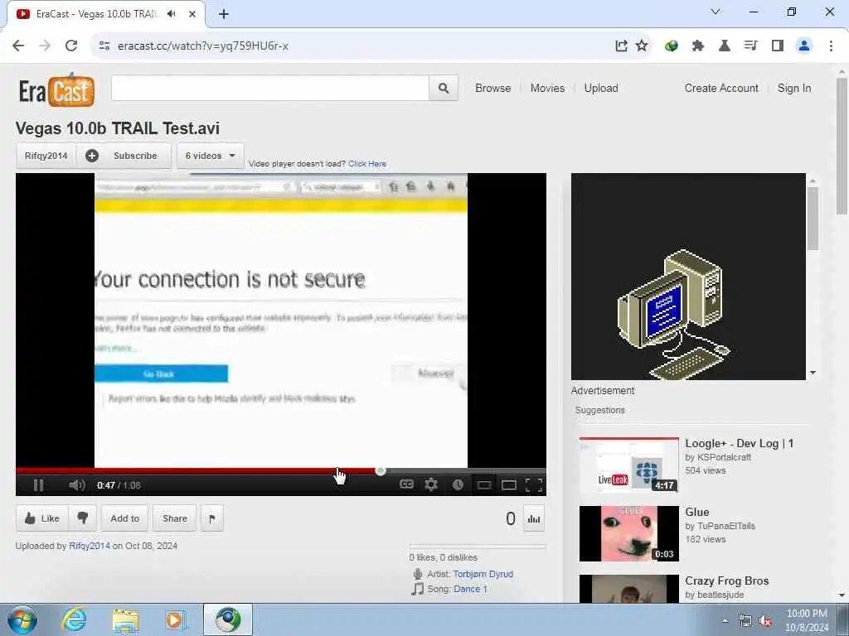Open Windows Media Player from taskbar
Screen dimensions: 849x636
click(x=175, y=619)
